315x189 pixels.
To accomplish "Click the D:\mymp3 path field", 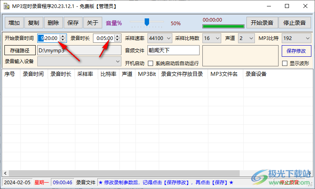I will [79, 50].
